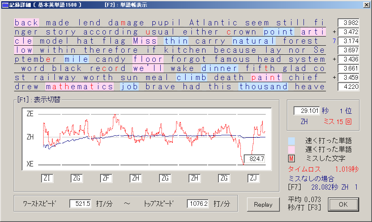
Task: Click the 1 位 ranking text
Action: click(x=345, y=111)
